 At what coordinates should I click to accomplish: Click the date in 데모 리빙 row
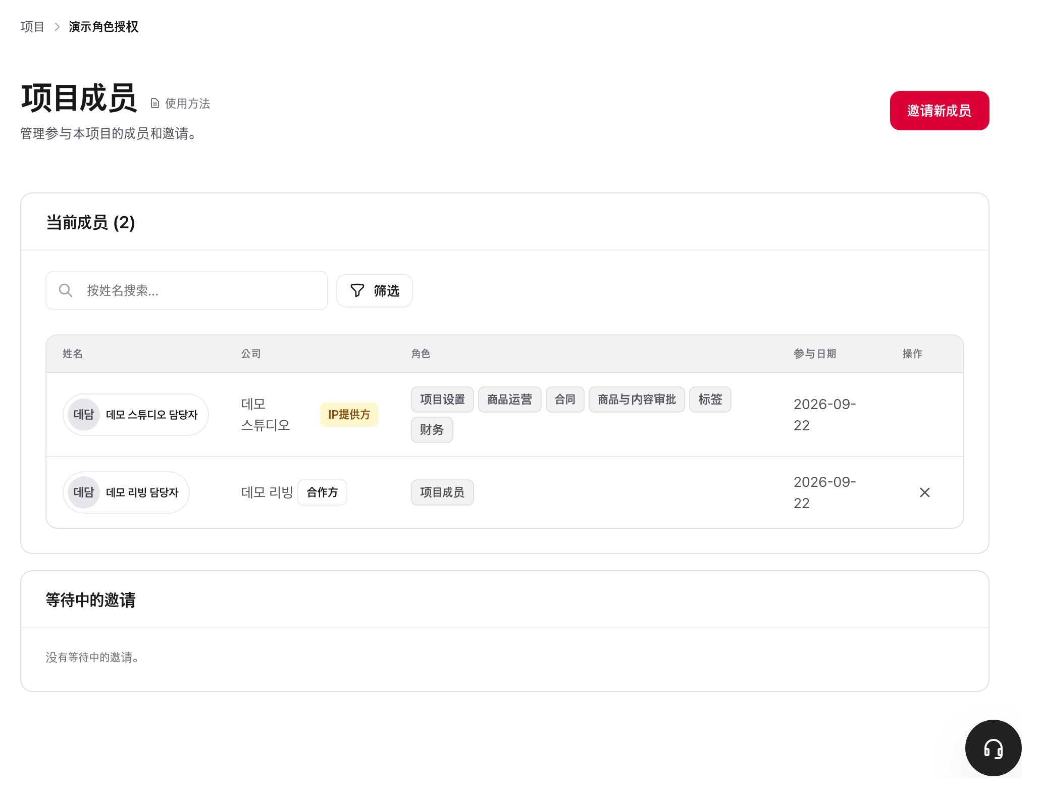click(x=825, y=492)
